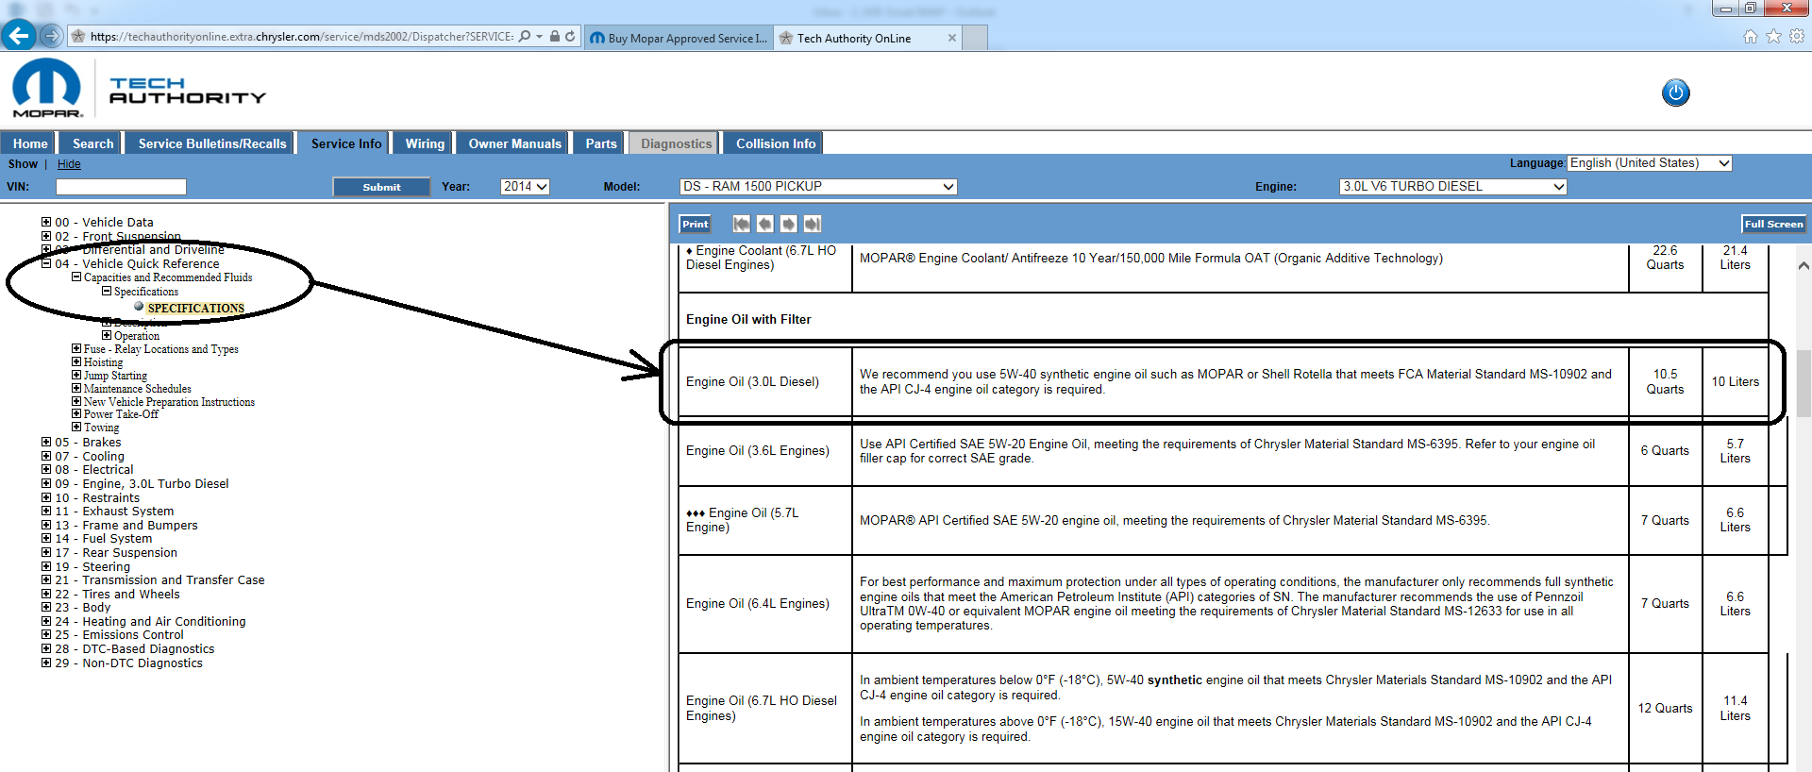Viewport: 1812px width, 772px height.
Task: Click the Mopar logo
Action: [47, 89]
